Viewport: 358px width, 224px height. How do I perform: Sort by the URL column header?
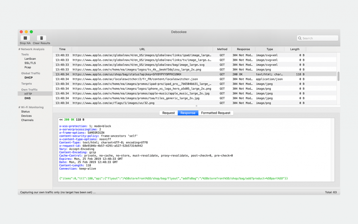point(142,49)
